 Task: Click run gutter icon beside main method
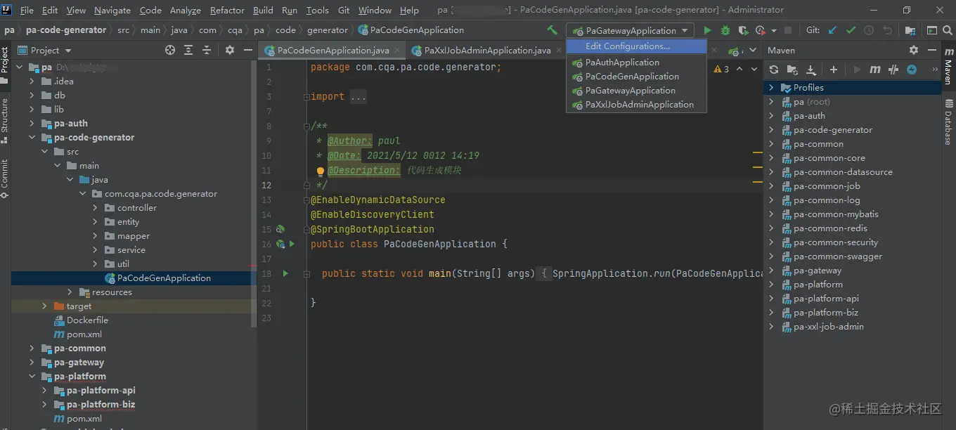pyautogui.click(x=285, y=273)
